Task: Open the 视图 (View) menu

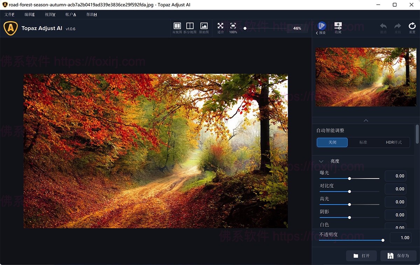Action: (x=50, y=14)
